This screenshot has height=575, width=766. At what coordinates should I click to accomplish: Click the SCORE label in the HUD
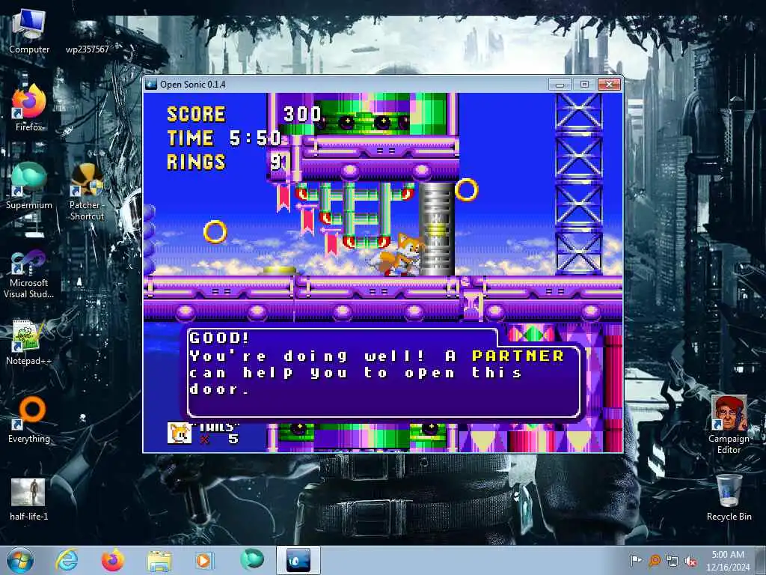196,115
